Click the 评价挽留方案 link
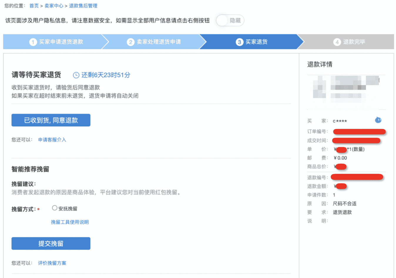Viewport: 396px width, 278px height. coord(52,263)
